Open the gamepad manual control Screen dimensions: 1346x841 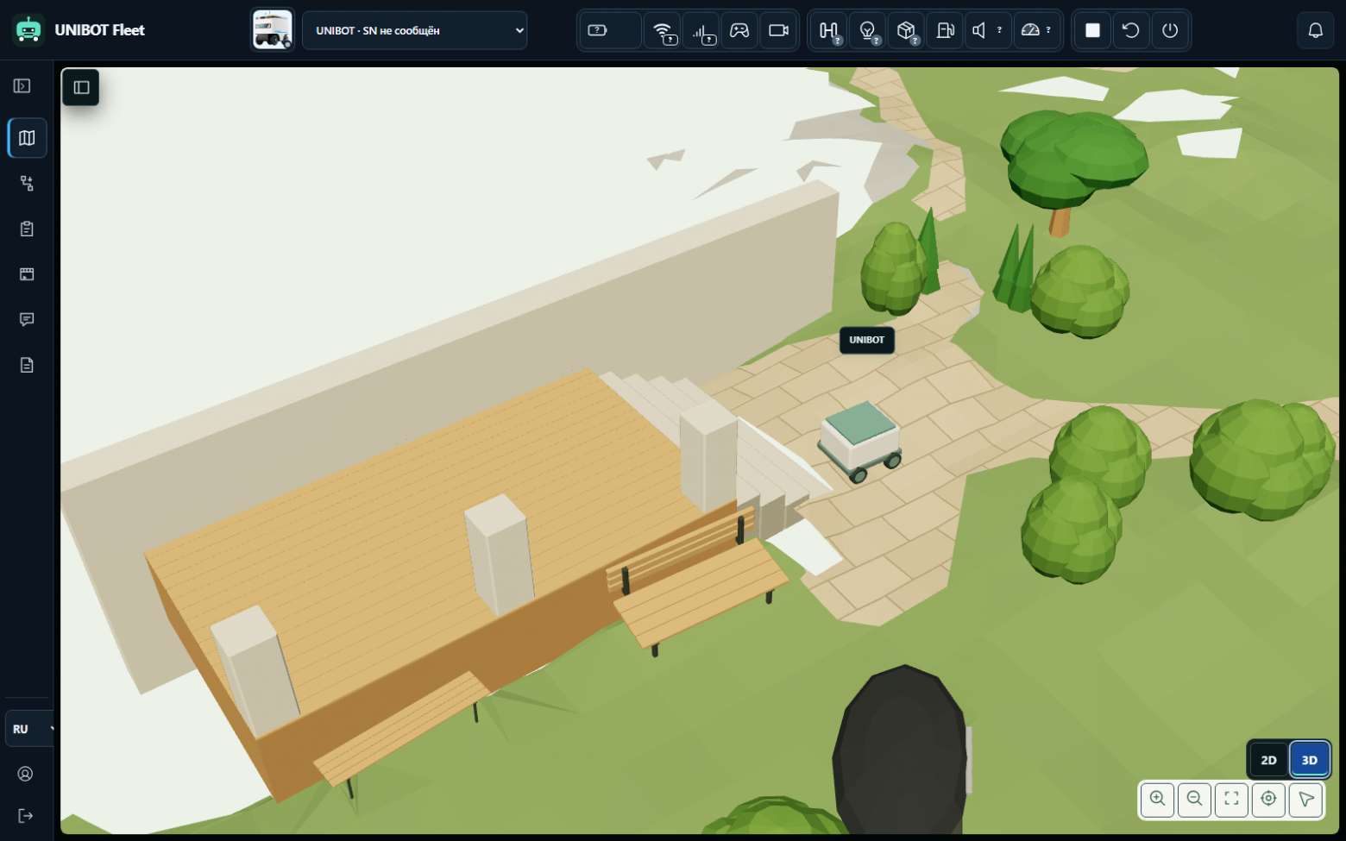tap(739, 31)
